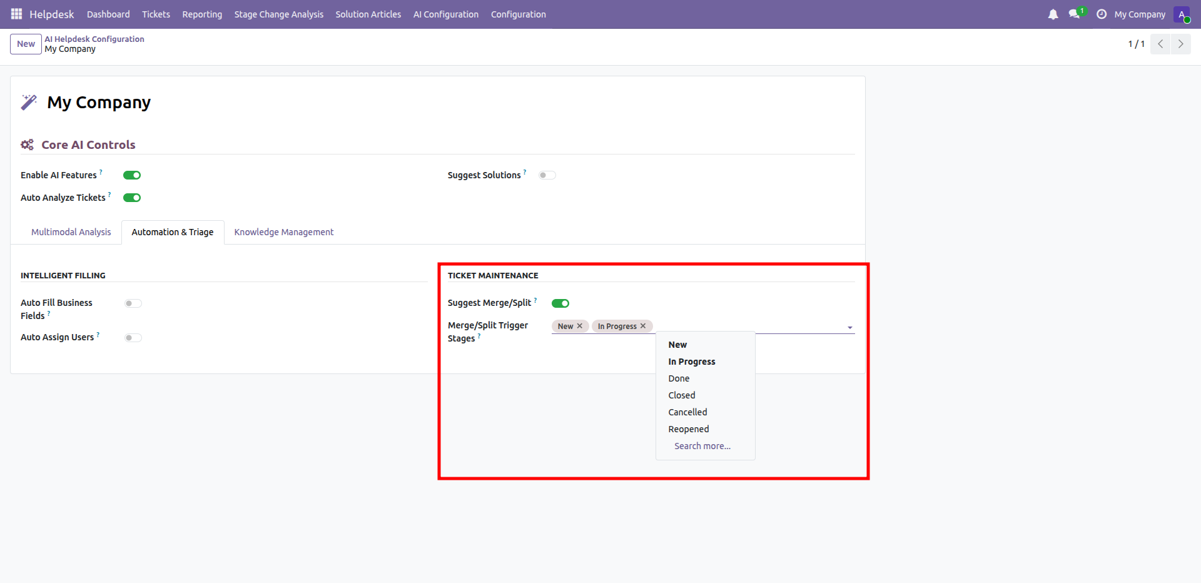Image resolution: width=1201 pixels, height=583 pixels.
Task: Open the My Company switcher in navbar
Action: [1140, 14]
